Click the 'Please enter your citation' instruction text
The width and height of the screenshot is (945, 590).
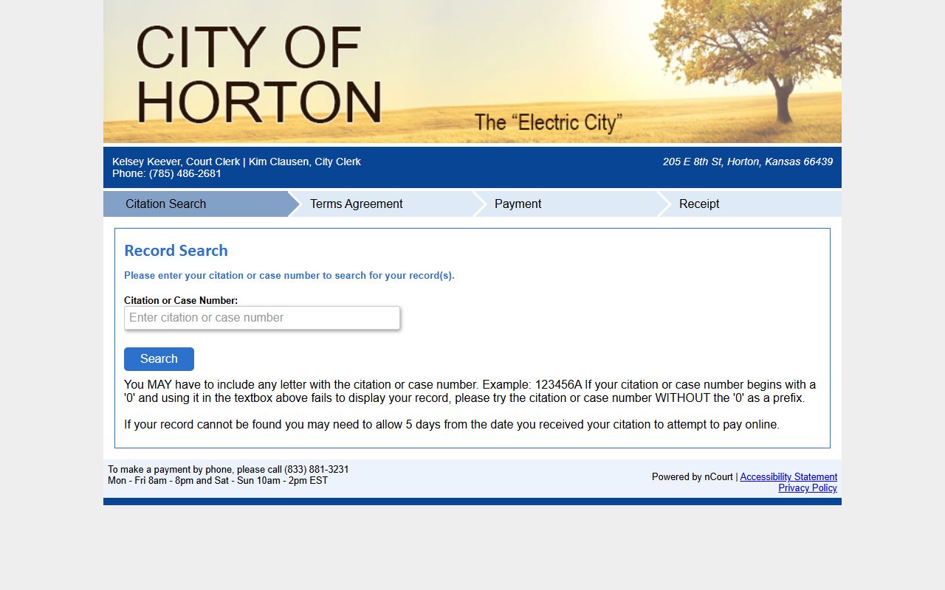289,276
